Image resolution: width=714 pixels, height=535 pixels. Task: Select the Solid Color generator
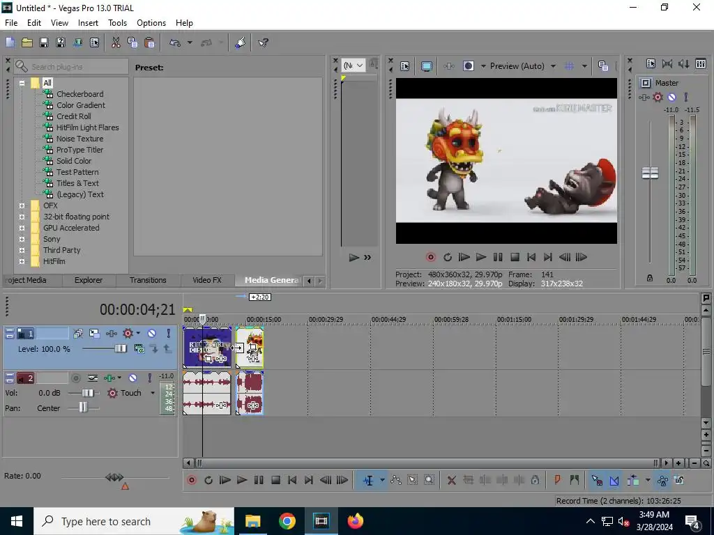pos(74,161)
